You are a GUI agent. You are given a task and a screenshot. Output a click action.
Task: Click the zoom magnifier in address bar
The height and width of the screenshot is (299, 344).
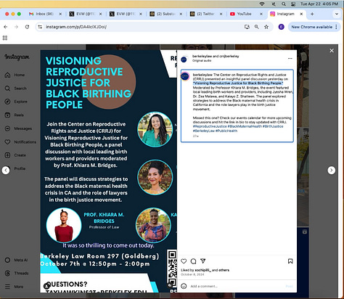pos(257,27)
